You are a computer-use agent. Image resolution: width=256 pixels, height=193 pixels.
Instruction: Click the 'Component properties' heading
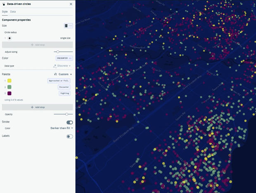[17, 20]
